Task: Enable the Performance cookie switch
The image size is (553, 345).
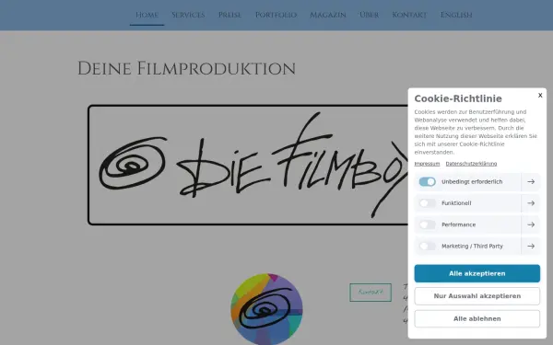Action: click(x=427, y=224)
